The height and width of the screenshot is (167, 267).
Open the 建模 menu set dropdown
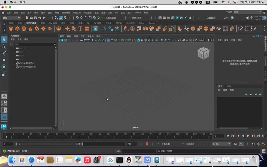[11, 18]
